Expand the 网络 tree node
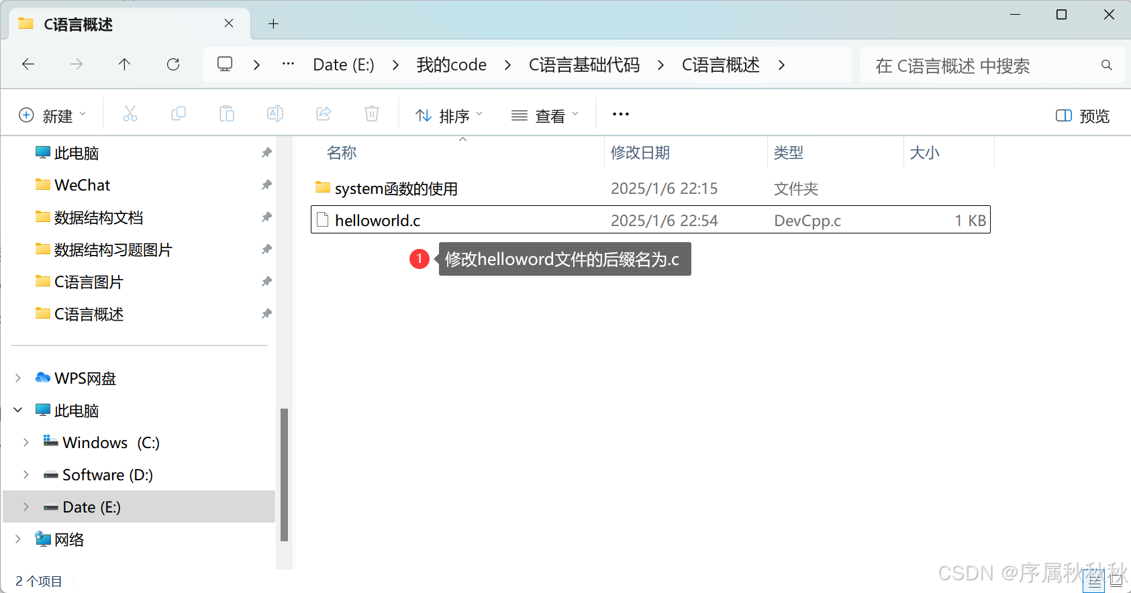Viewport: 1131px width, 593px height. click(18, 539)
